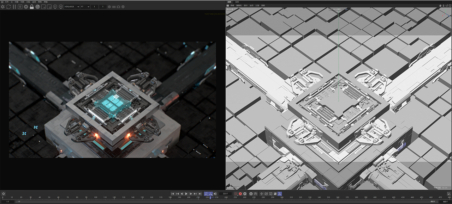The height and width of the screenshot is (204, 452).
Task: Go to start of the timeline
Action: click(x=173, y=194)
